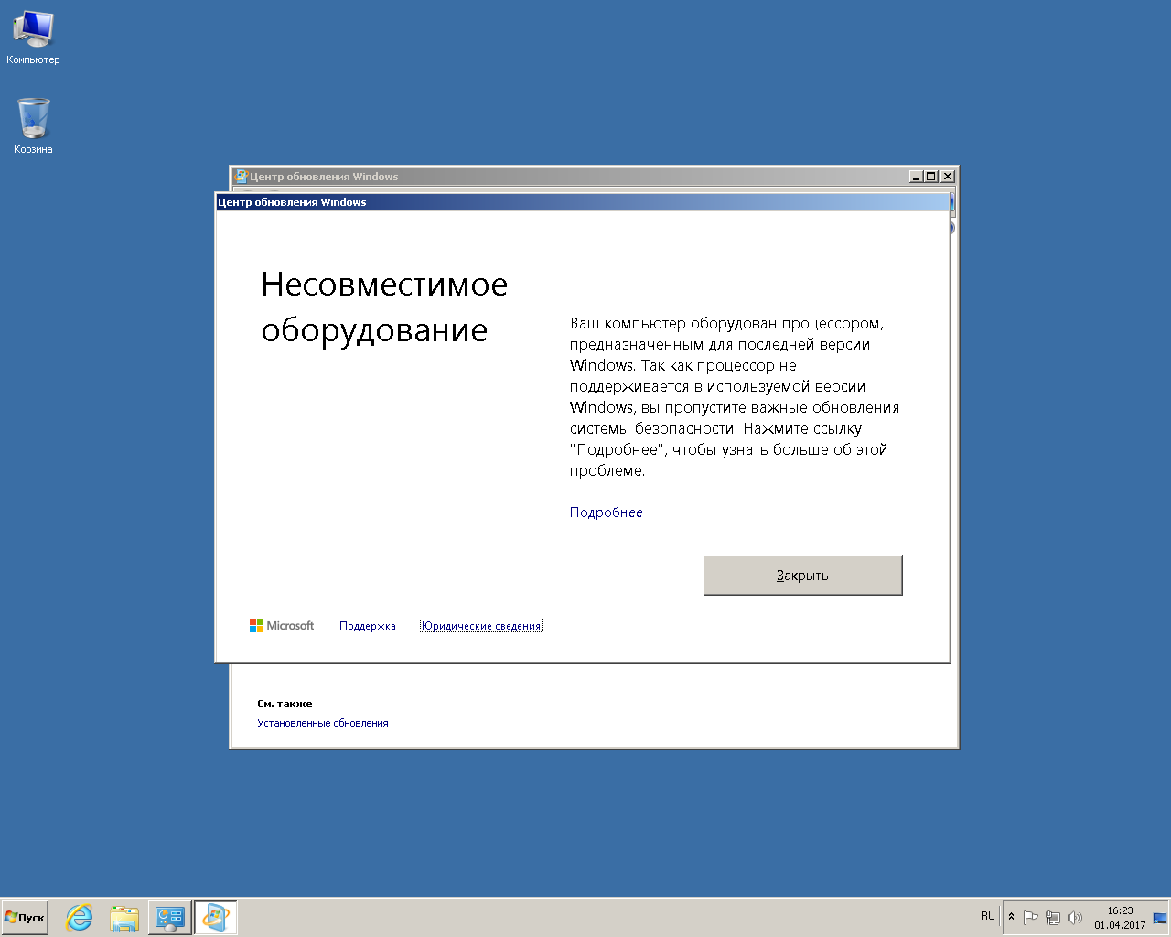Click the Microsoft logo in the dialog

tap(282, 626)
